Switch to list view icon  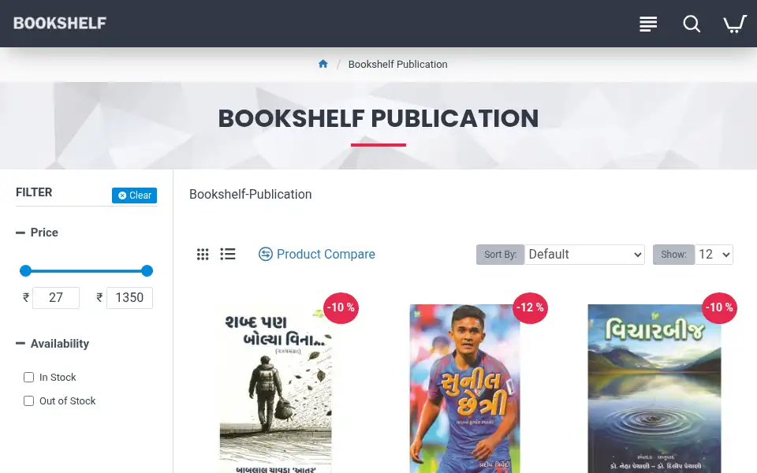[228, 254]
